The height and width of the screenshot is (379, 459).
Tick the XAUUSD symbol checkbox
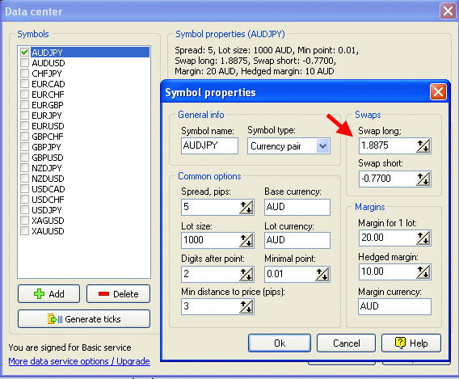(24, 231)
